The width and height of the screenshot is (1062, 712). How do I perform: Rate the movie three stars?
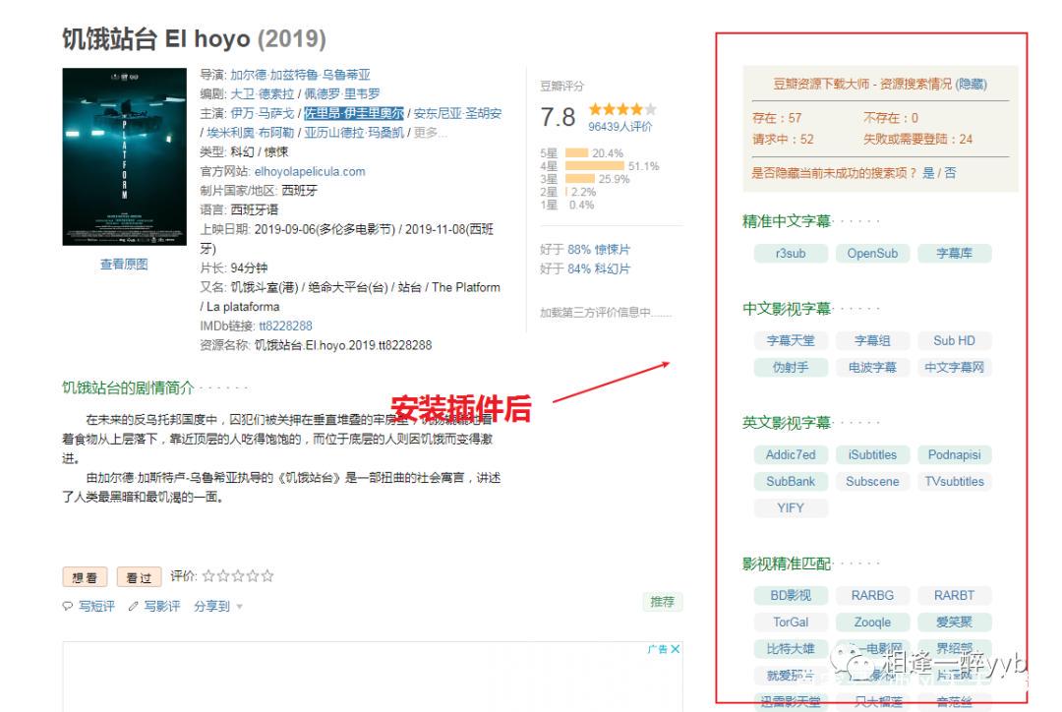pyautogui.click(x=238, y=576)
